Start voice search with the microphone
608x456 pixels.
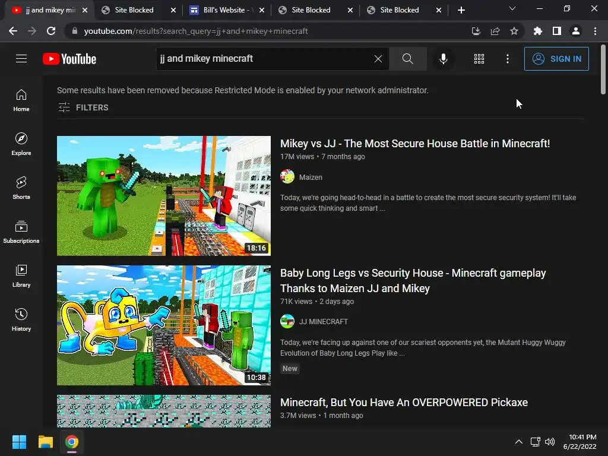click(x=443, y=59)
